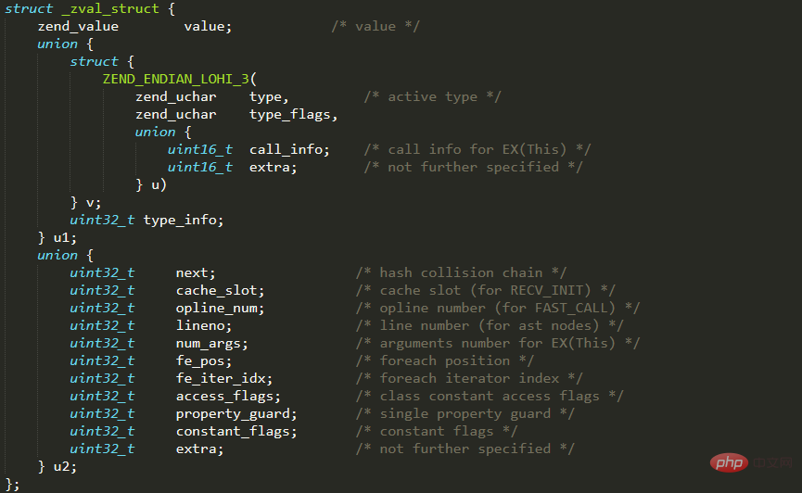Image resolution: width=802 pixels, height=493 pixels.
Task: Select the fe_iter_idx field name
Action: 223,378
